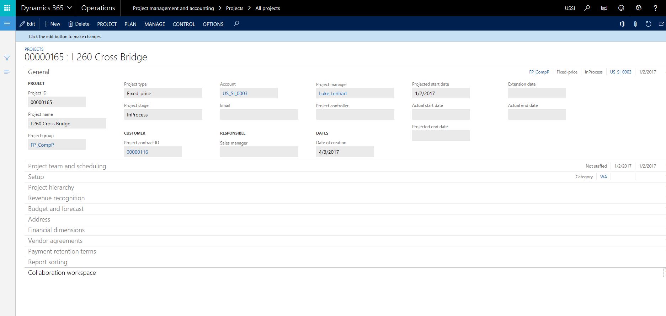Open the app launcher waffle icon
The image size is (666, 316).
click(7, 8)
